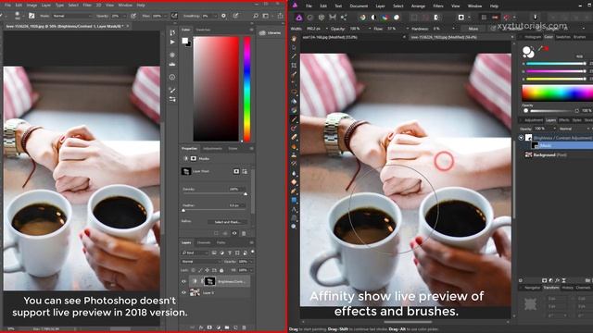This screenshot has width=593, height=333.
Task: Toggle lock position in Photoshop Layers
Action: pos(208,270)
